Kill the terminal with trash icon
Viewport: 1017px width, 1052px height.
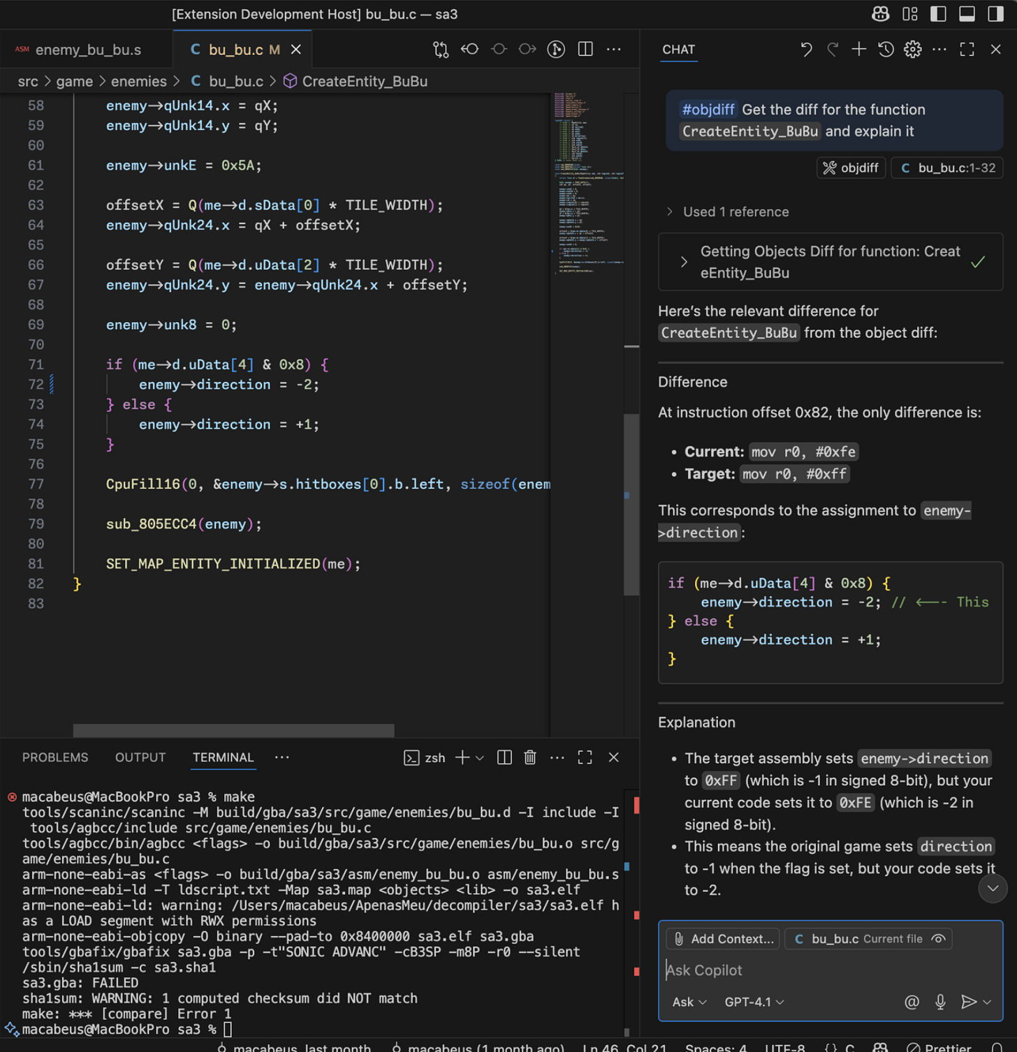click(530, 757)
